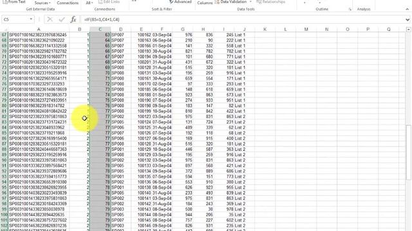The height and width of the screenshot is (231, 412).
Task: Click the Name Box showing C5
Action: 15,19
